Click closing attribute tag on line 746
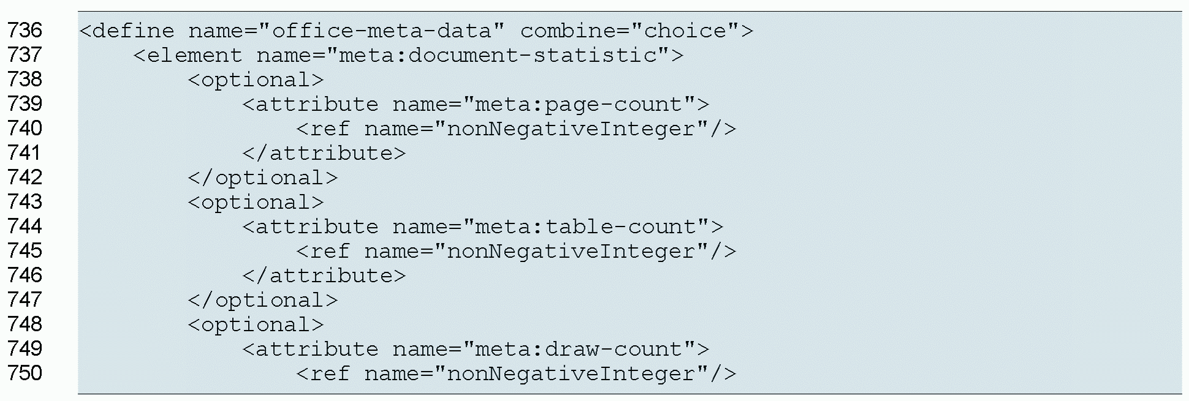Screen dimensions: 1189x401 tap(323, 275)
